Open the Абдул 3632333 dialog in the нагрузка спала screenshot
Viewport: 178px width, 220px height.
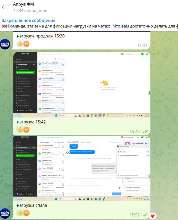(x=52, y=162)
